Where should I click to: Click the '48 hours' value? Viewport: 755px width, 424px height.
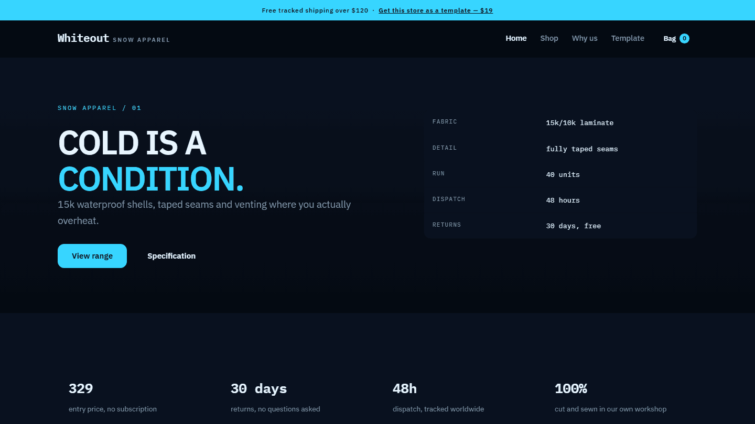point(563,200)
